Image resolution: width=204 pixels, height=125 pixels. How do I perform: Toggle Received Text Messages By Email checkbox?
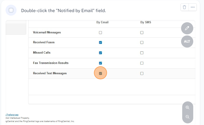[100, 73]
